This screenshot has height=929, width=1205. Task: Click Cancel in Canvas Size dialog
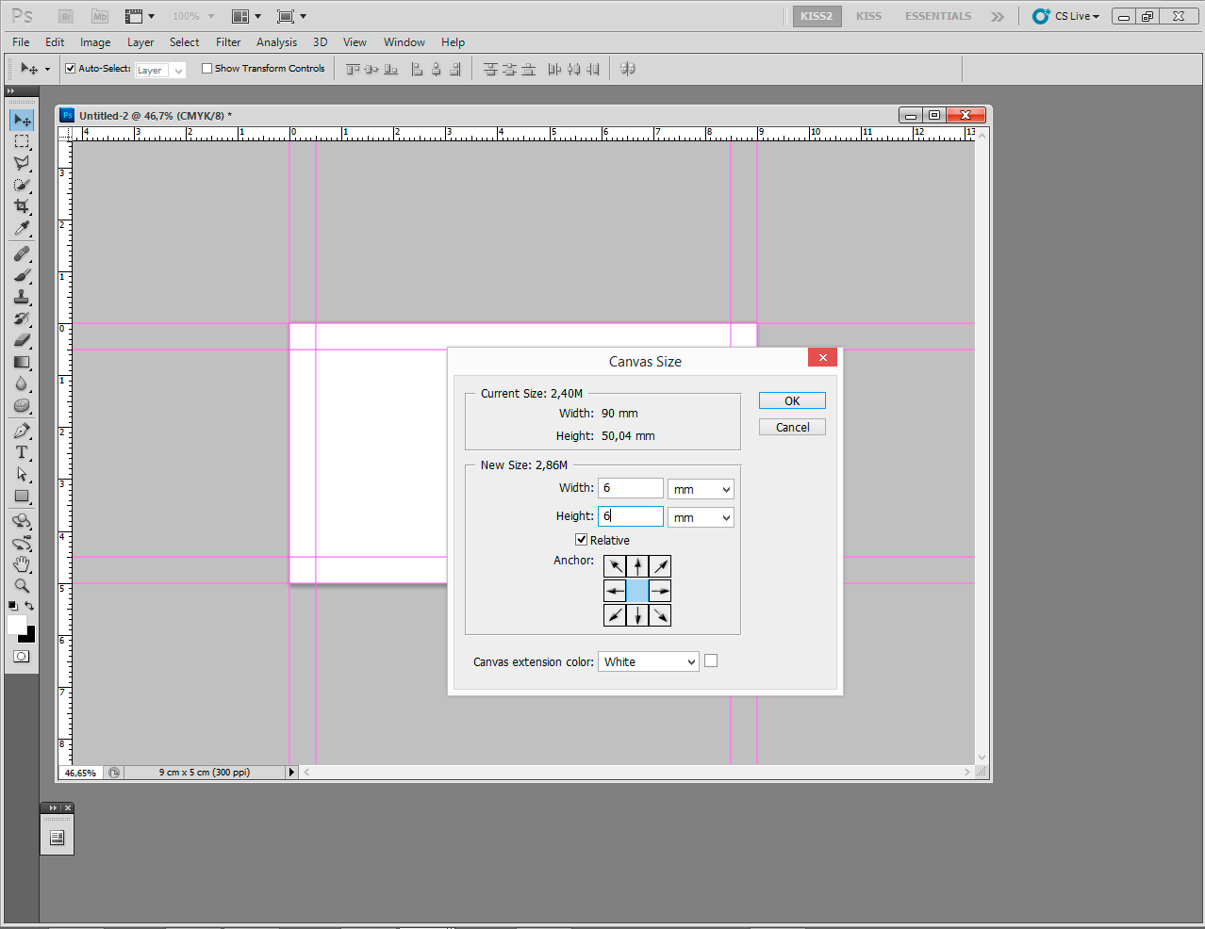(x=792, y=427)
